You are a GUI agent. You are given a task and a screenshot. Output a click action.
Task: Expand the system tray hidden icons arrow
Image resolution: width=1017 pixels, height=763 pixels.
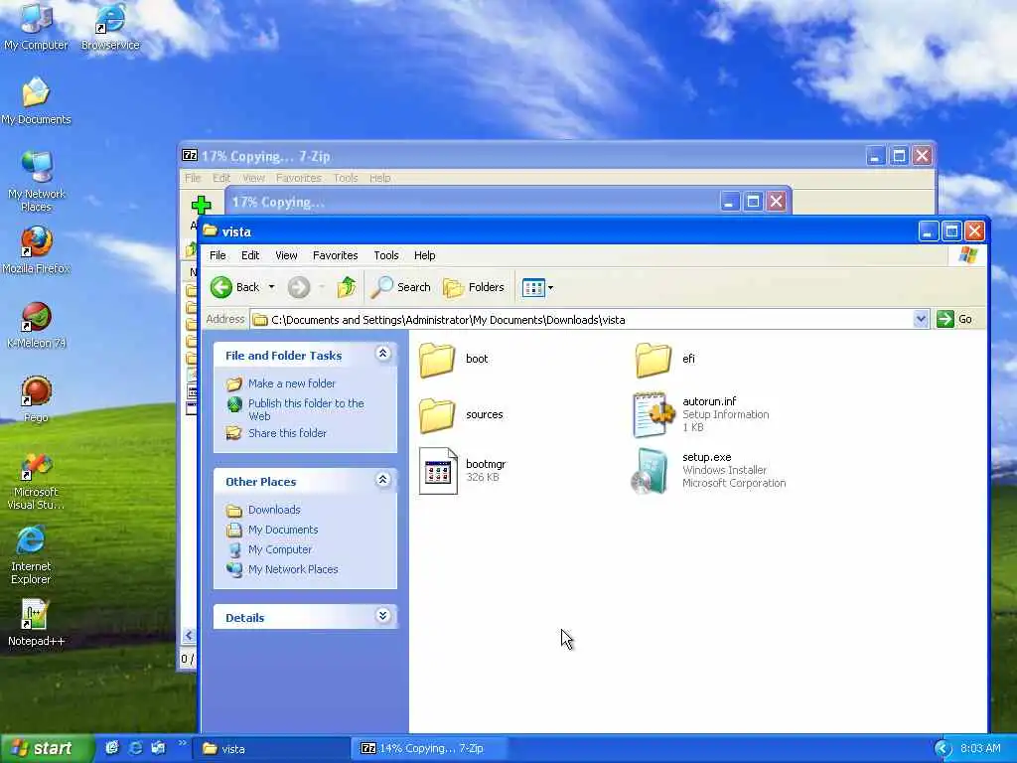pos(943,749)
